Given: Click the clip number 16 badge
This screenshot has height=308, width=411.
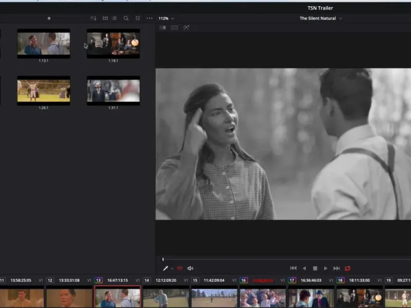Looking at the screenshot, I should 244,280.
